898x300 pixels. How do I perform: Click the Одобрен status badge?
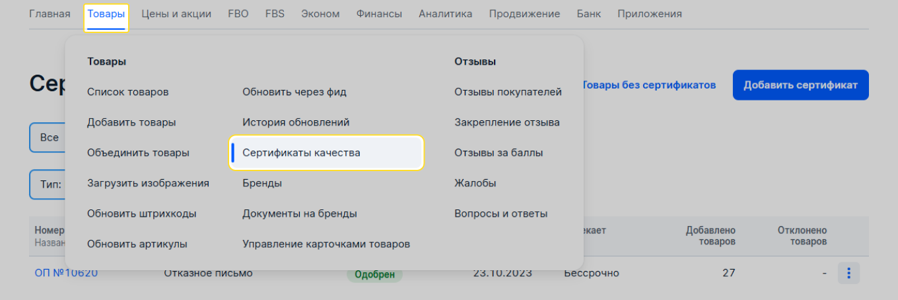click(374, 273)
